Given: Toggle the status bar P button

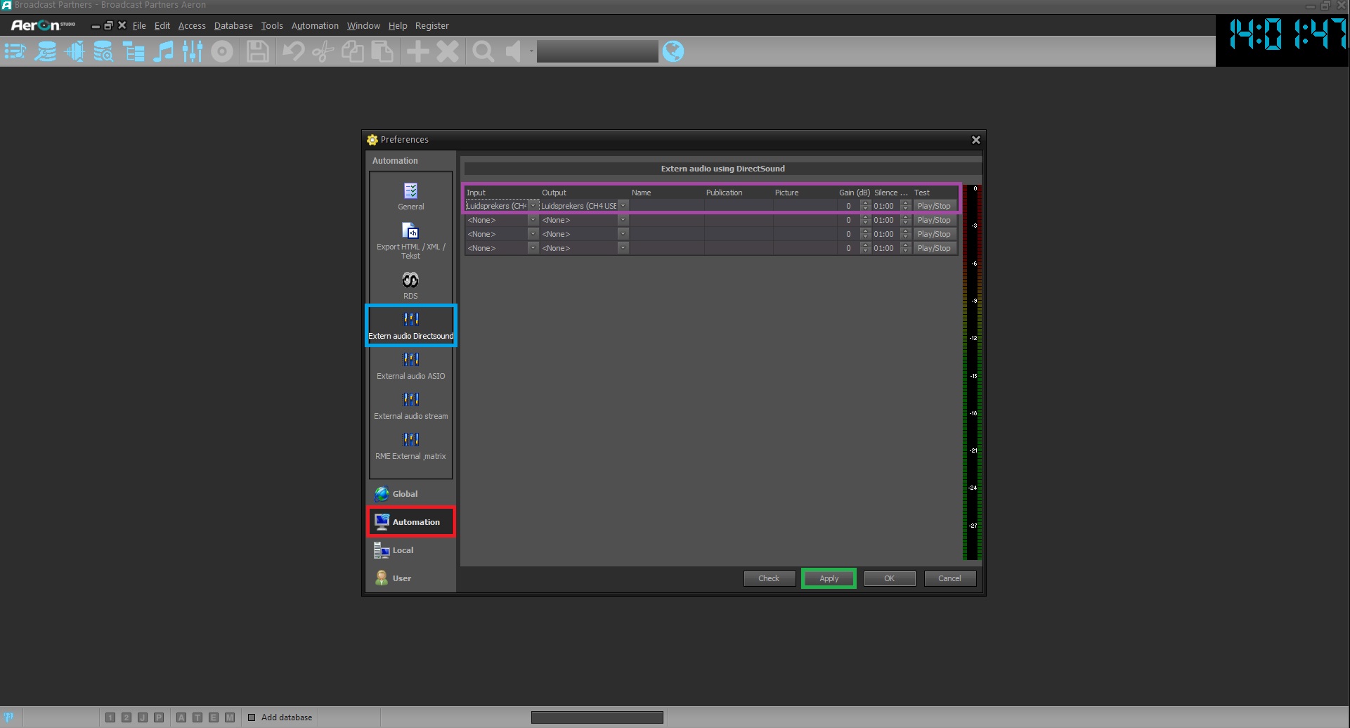Looking at the screenshot, I should point(159,717).
